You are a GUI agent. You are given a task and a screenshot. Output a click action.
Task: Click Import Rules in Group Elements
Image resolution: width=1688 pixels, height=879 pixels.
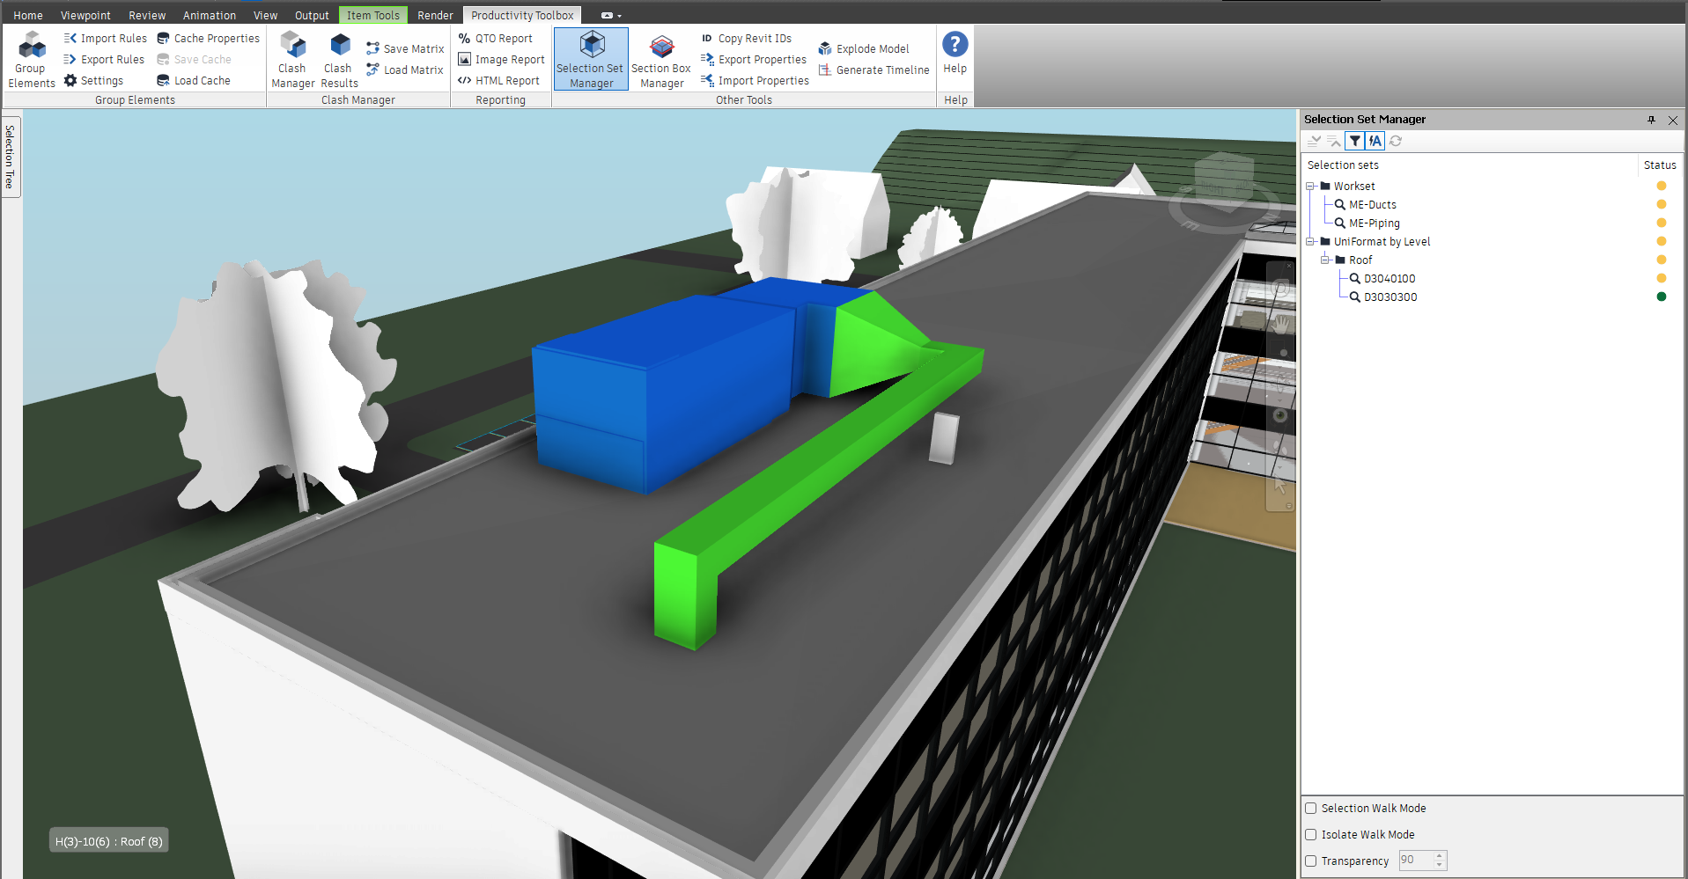pos(106,39)
